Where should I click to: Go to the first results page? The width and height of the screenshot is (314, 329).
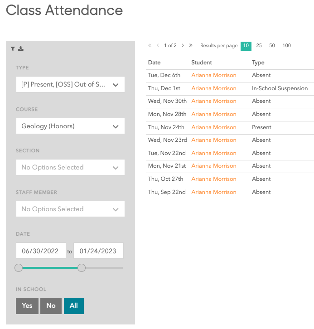150,45
